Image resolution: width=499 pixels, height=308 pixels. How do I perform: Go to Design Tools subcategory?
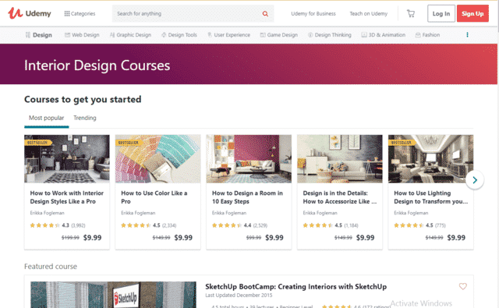179,35
